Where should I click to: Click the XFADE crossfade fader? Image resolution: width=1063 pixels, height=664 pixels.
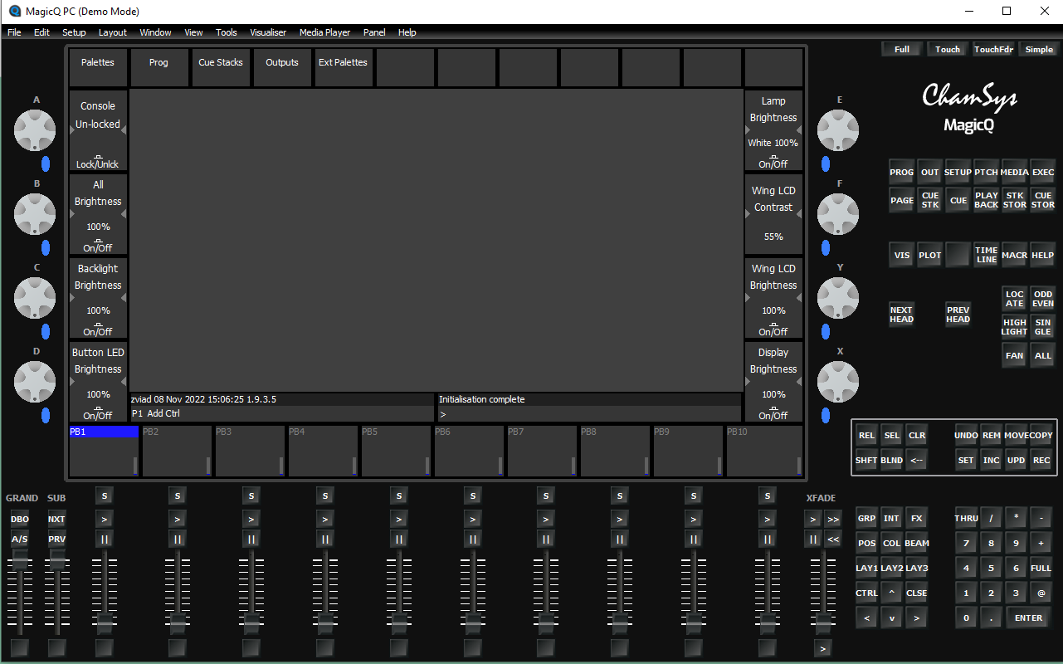point(823,622)
